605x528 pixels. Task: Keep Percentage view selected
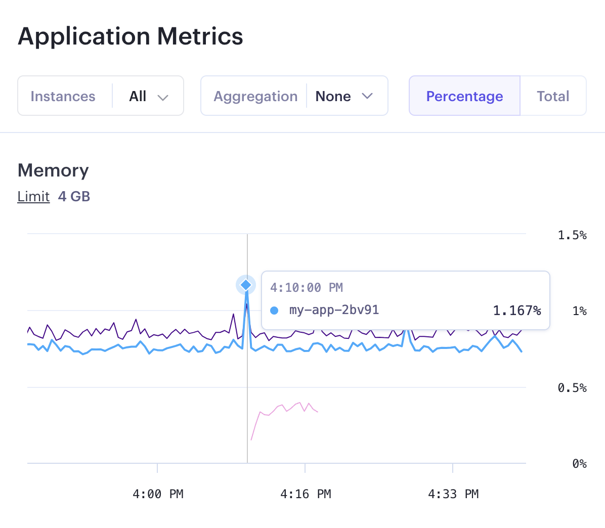pyautogui.click(x=464, y=96)
